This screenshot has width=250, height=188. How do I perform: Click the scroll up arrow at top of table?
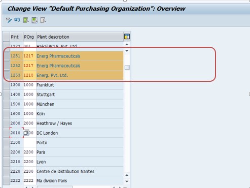(127, 45)
